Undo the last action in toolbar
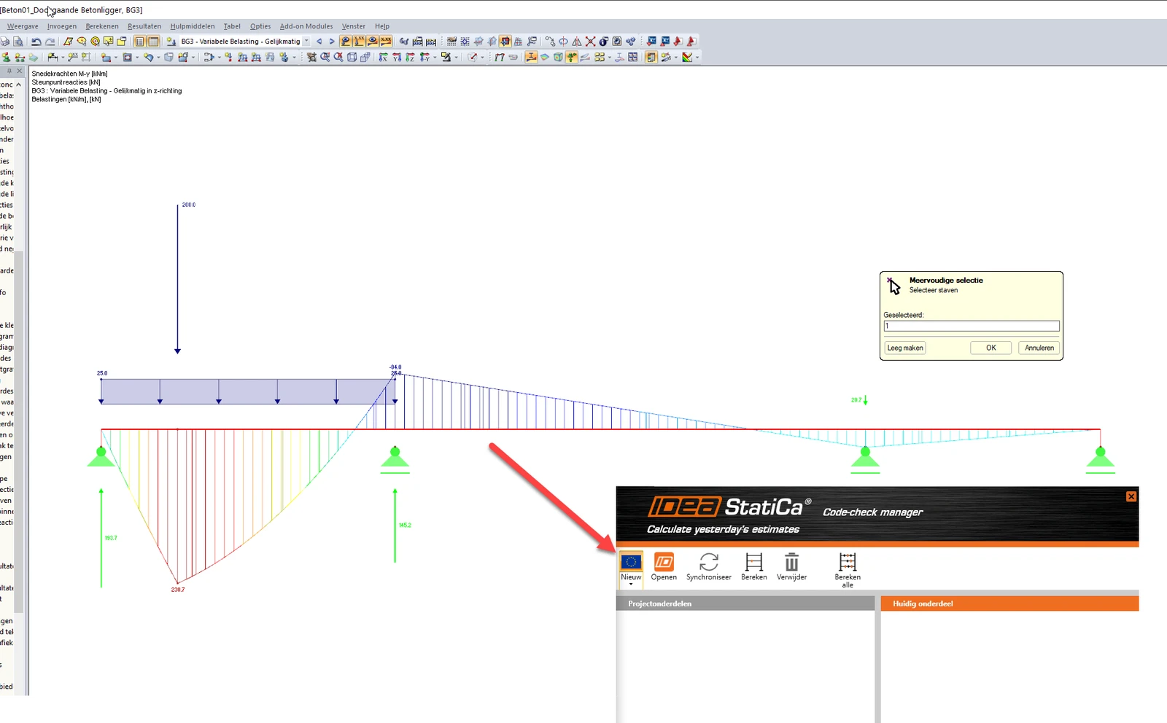The image size is (1167, 723). point(36,42)
